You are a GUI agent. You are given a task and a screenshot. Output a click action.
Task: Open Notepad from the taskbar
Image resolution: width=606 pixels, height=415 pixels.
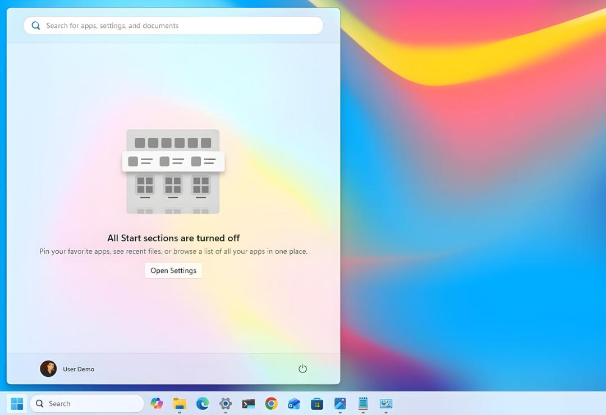pos(363,403)
